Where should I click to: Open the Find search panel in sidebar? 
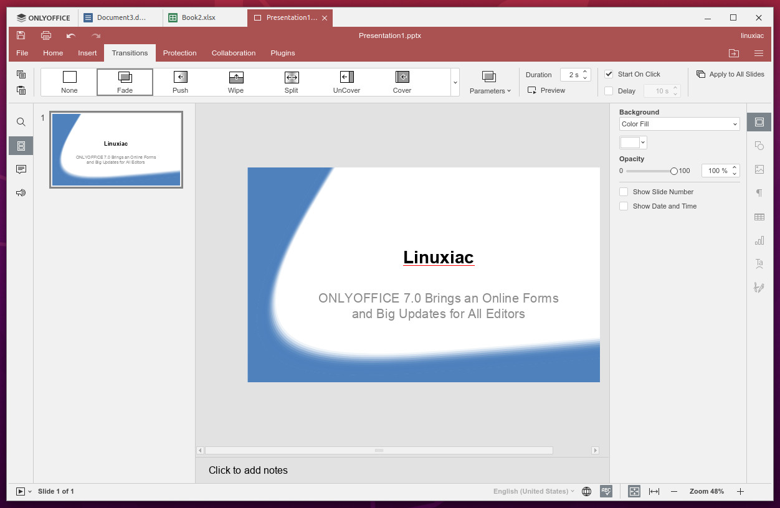21,122
